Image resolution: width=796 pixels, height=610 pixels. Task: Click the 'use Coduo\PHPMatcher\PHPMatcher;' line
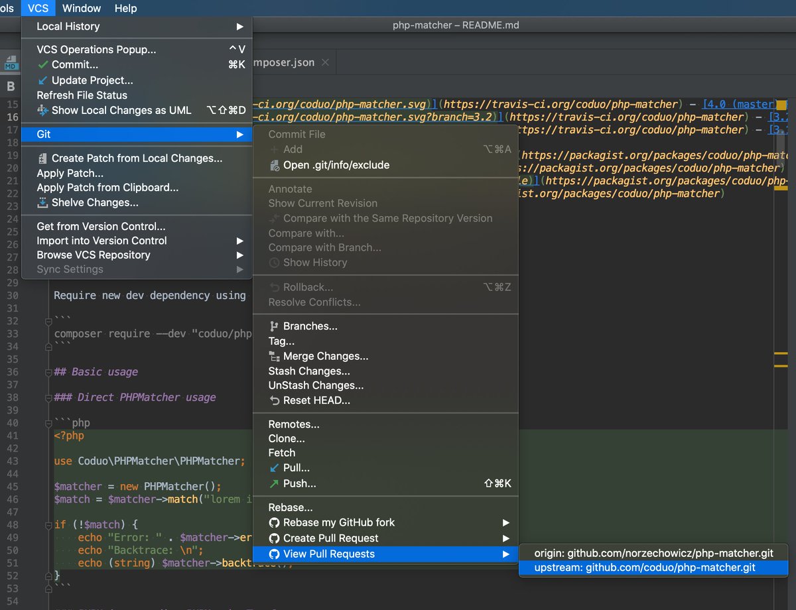pyautogui.click(x=150, y=461)
